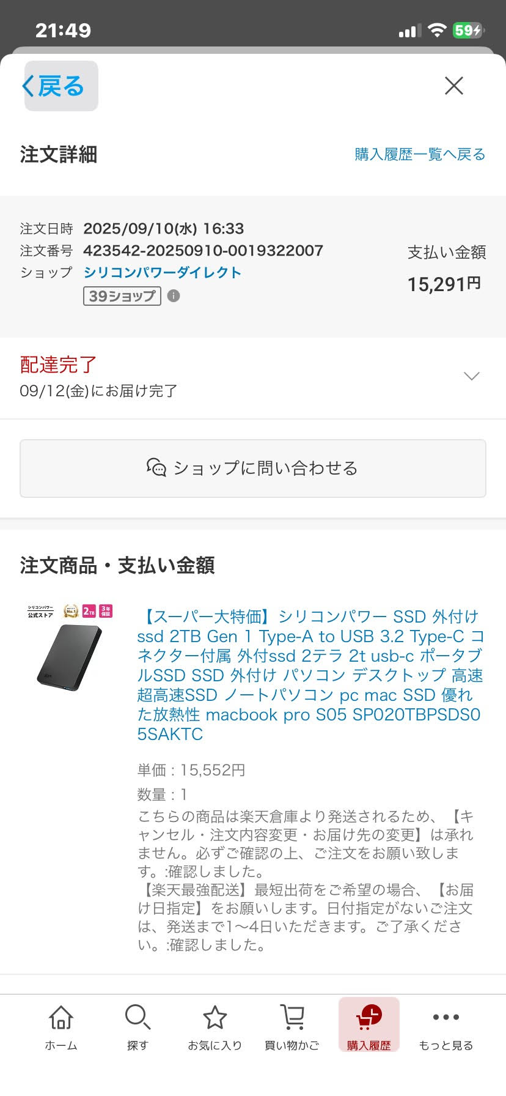Tap the 39ショップ badge
The width and height of the screenshot is (506, 1096).
[x=122, y=296]
